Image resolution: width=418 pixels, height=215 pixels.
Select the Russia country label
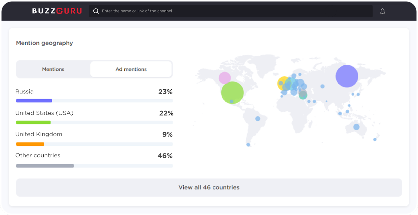click(x=24, y=92)
